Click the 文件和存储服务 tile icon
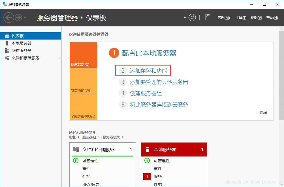 76,149
